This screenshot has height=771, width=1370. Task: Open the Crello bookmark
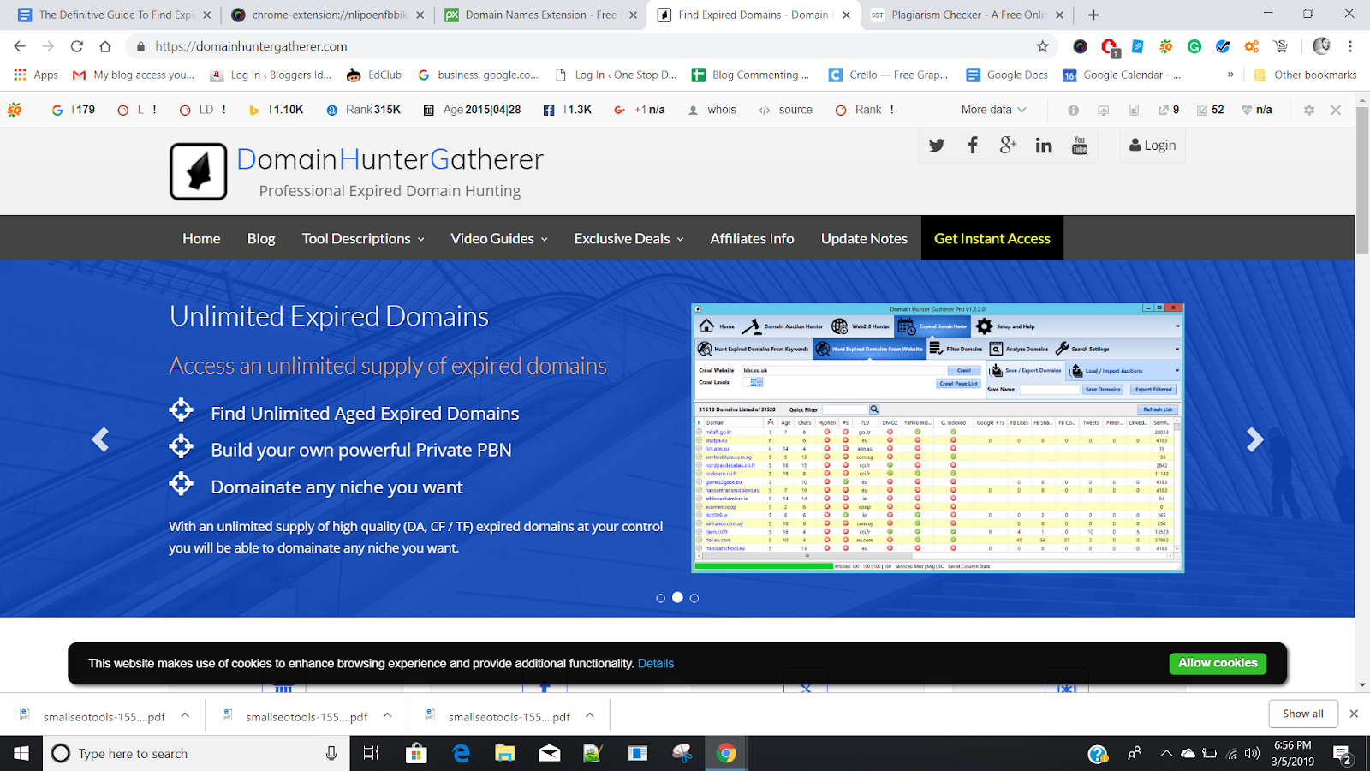[x=889, y=75]
